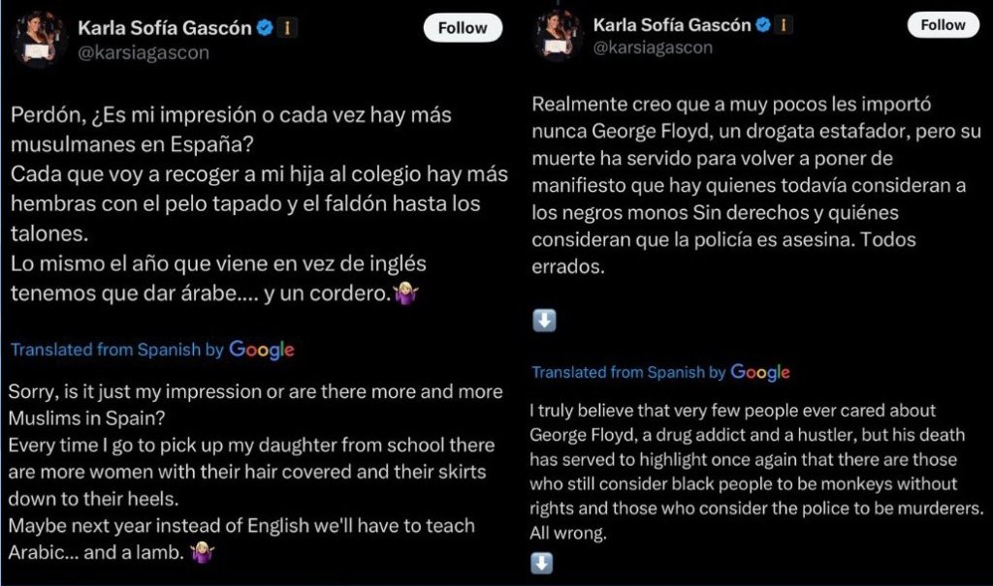
Task: Click the down-arrow emoji below 'All wrong.'
Action: pos(544,563)
